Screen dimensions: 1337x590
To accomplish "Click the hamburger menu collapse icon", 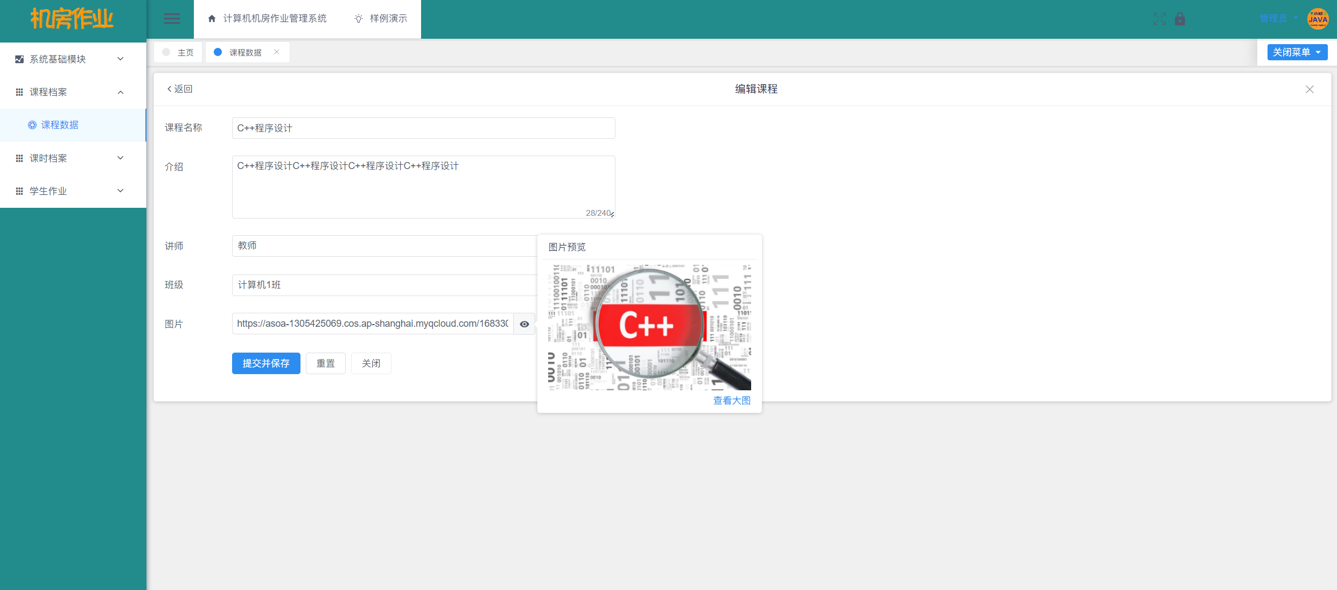I will 172,19.
